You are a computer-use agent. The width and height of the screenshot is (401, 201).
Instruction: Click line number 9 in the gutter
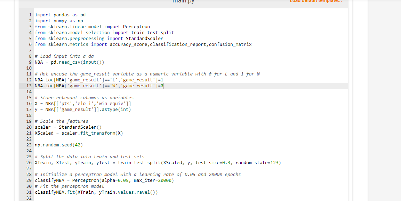29,62
